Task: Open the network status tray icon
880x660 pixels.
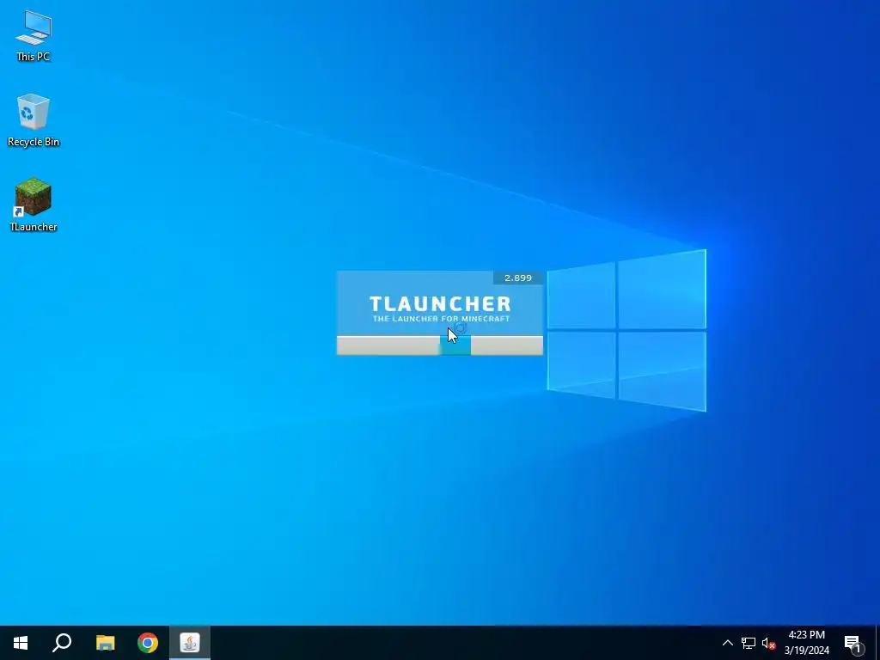Action: [x=749, y=643]
